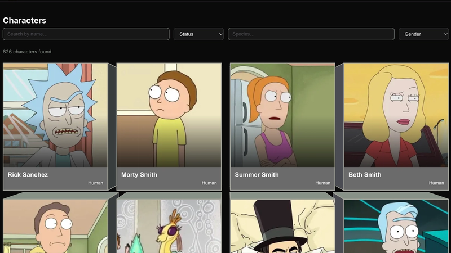Expand the Gender dropdown filter
451x253 pixels.
point(424,34)
